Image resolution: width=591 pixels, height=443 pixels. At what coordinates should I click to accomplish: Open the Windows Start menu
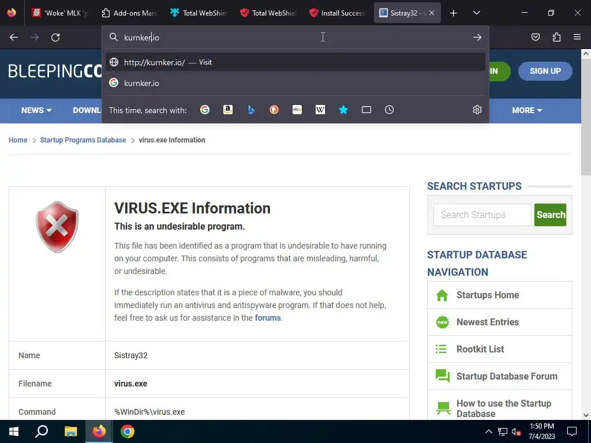[x=14, y=431]
